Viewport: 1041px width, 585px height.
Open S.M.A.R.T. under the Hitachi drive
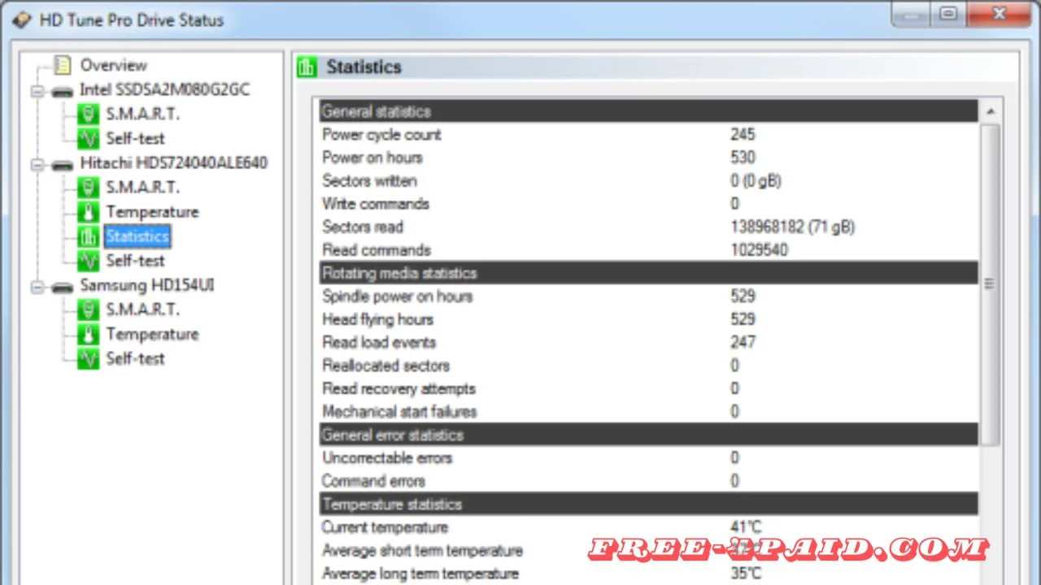point(142,188)
